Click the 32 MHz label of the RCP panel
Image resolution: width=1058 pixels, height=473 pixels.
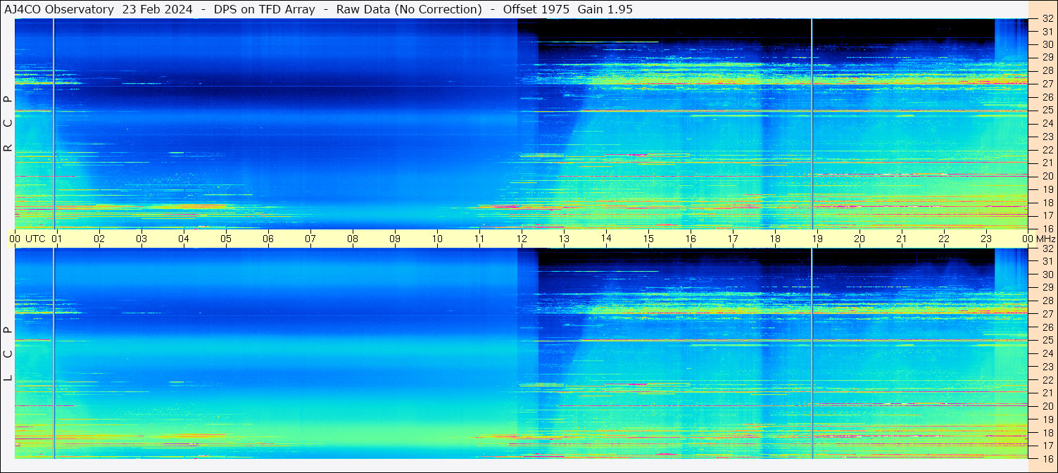point(1047,19)
